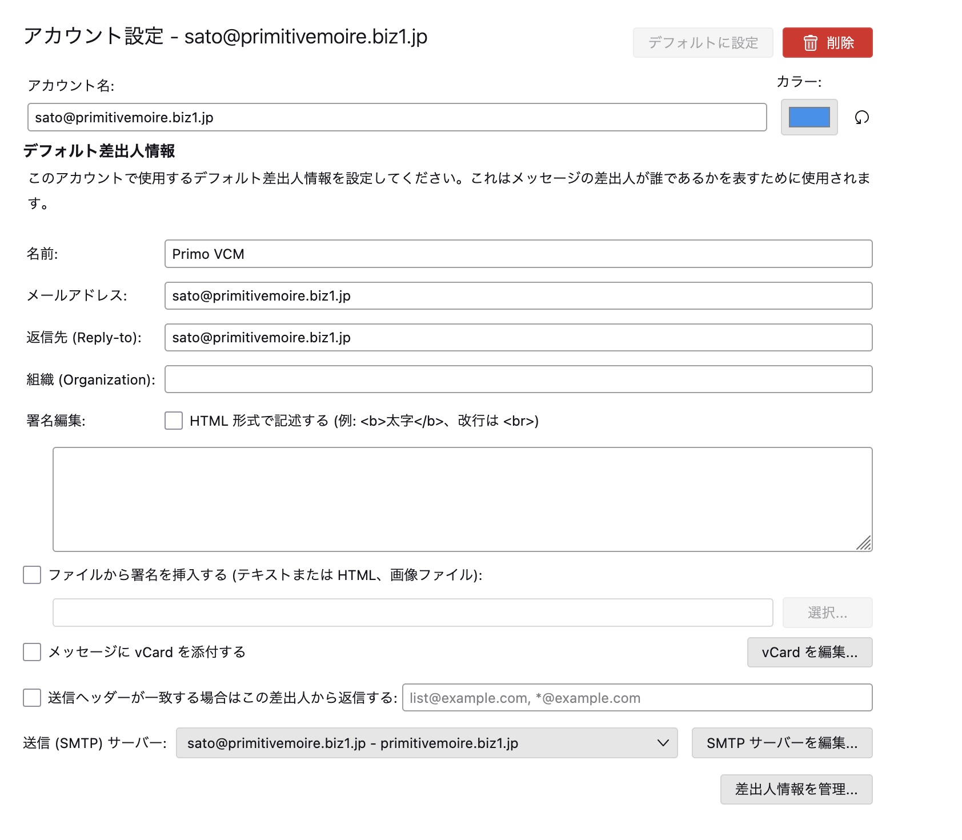Click the signature box resize grip
The width and height of the screenshot is (962, 840).
[864, 543]
